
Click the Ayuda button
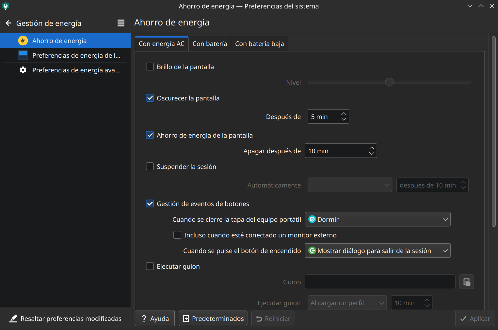tap(155, 319)
